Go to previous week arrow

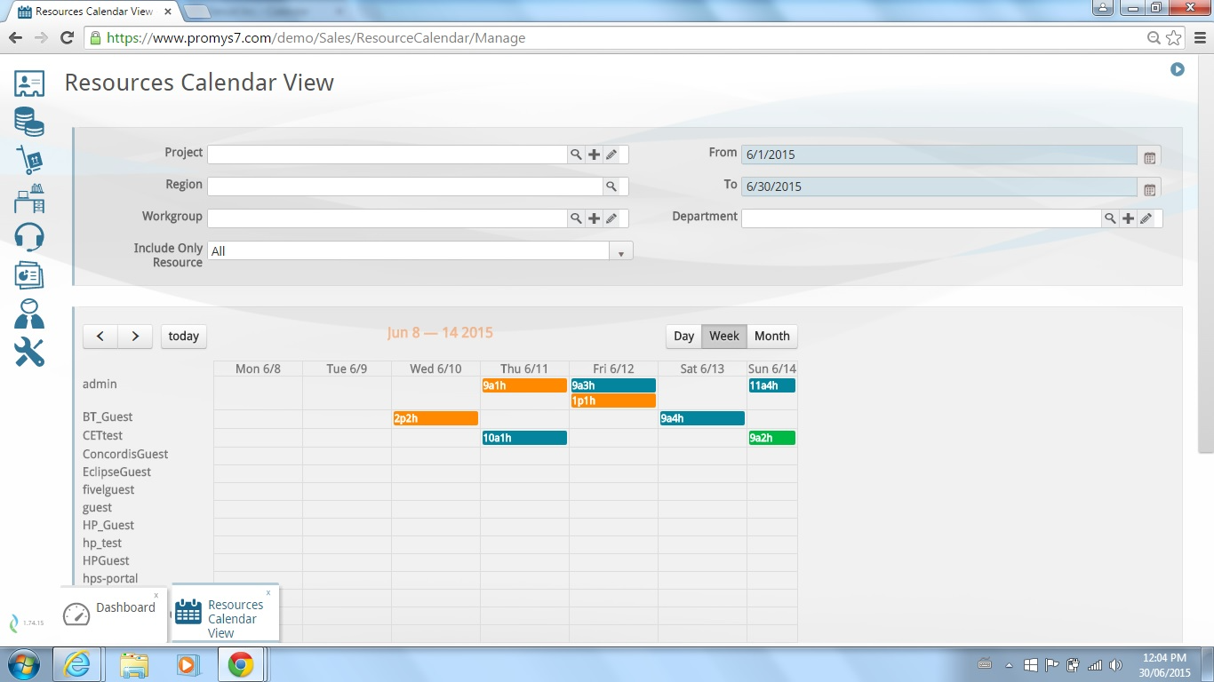click(x=100, y=337)
